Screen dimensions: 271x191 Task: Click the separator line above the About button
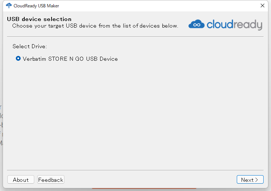[135, 170]
